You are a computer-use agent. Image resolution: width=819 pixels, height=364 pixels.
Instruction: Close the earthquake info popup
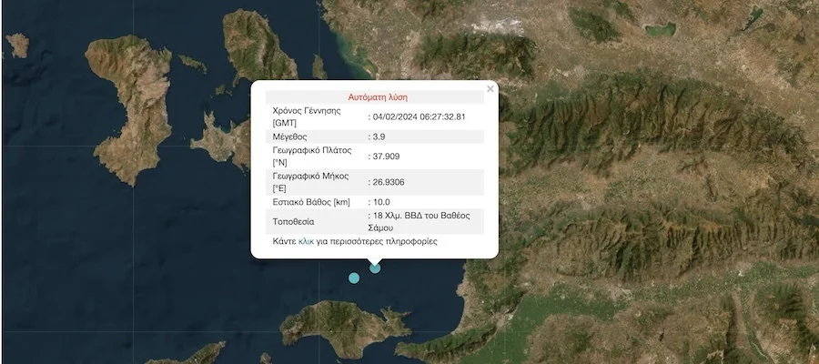pos(490,89)
